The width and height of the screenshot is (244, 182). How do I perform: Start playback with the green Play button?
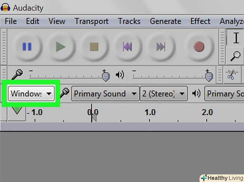click(61, 47)
